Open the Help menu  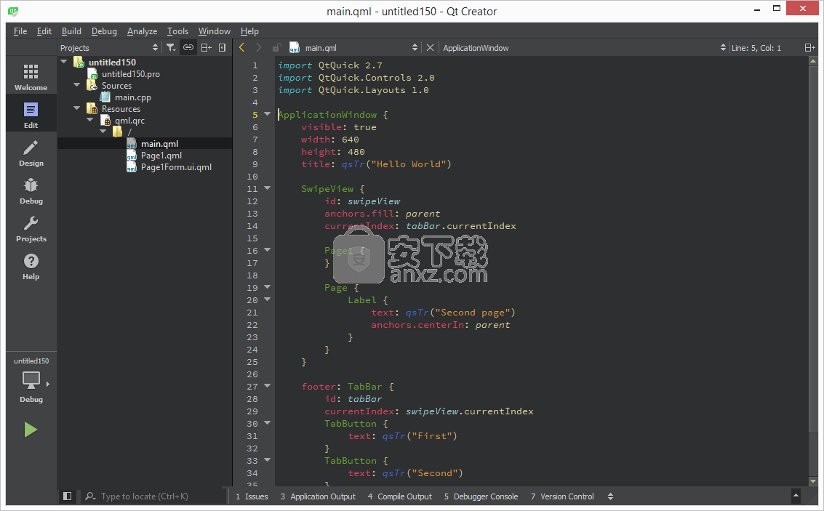tap(249, 31)
